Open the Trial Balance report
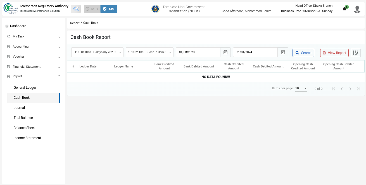366x185 pixels. click(x=23, y=118)
